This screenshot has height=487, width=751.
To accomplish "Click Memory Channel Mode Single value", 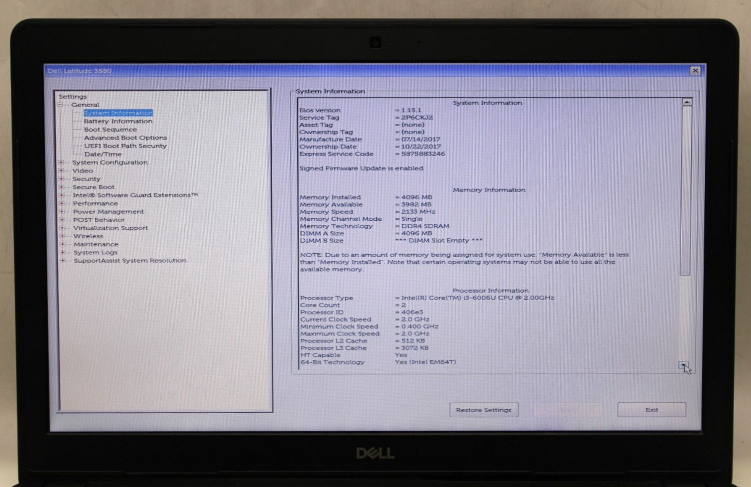I will click(411, 219).
